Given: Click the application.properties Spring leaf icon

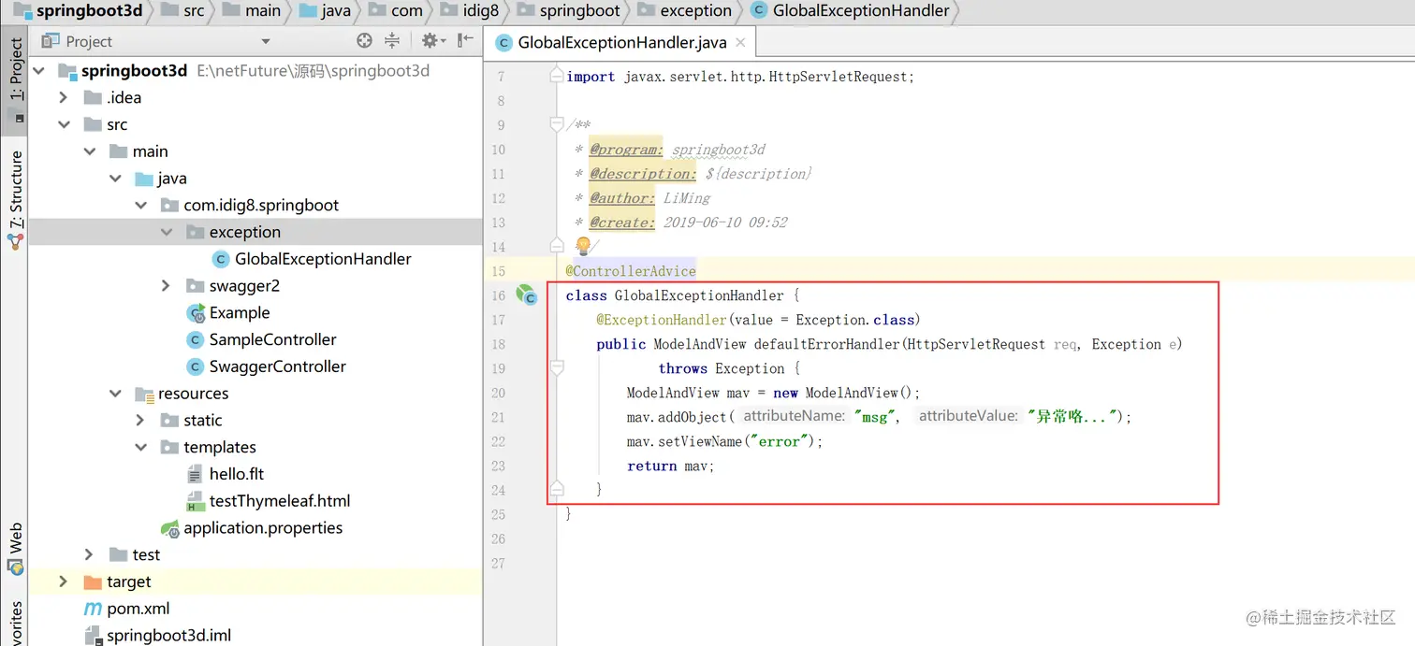Looking at the screenshot, I should [x=169, y=528].
